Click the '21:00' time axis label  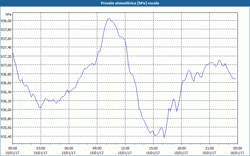tap(209, 149)
